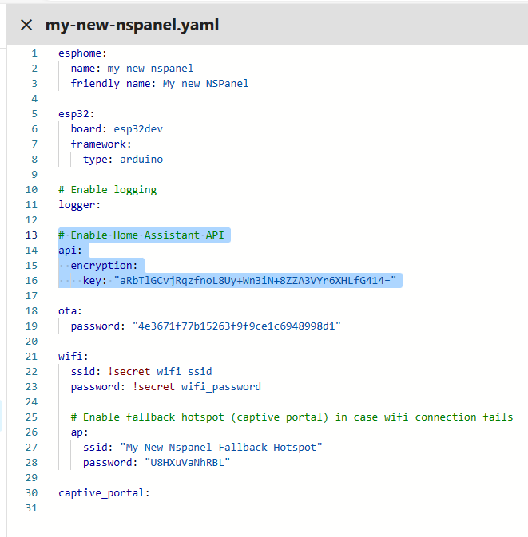This screenshot has width=528, height=537.
Task: Click the esphome name value my-new-nspanel
Action: coord(150,69)
